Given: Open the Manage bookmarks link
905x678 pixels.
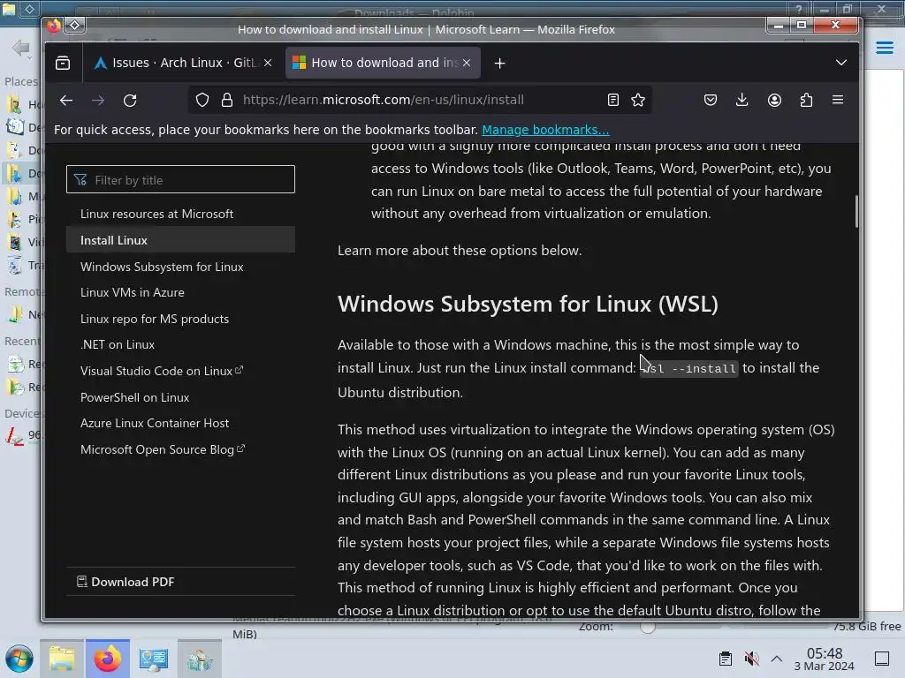Looking at the screenshot, I should pyautogui.click(x=545, y=130).
